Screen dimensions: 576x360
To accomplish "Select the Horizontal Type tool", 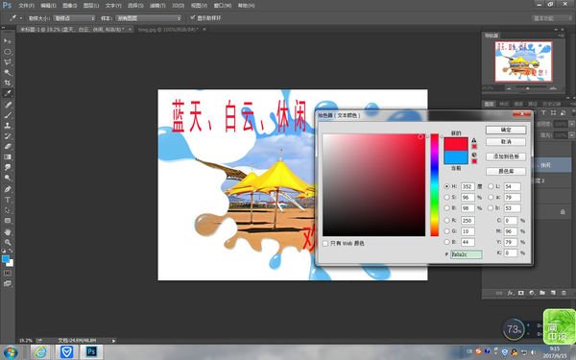I will (x=8, y=200).
